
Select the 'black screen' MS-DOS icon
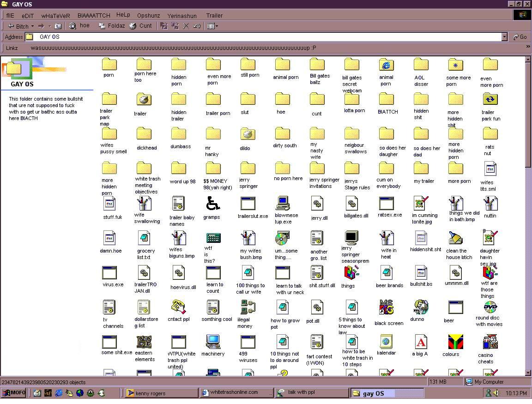(x=386, y=308)
